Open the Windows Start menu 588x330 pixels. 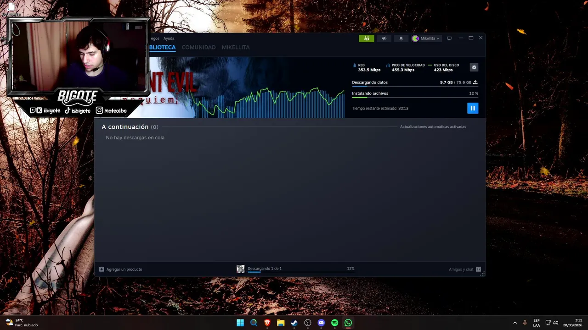click(240, 323)
